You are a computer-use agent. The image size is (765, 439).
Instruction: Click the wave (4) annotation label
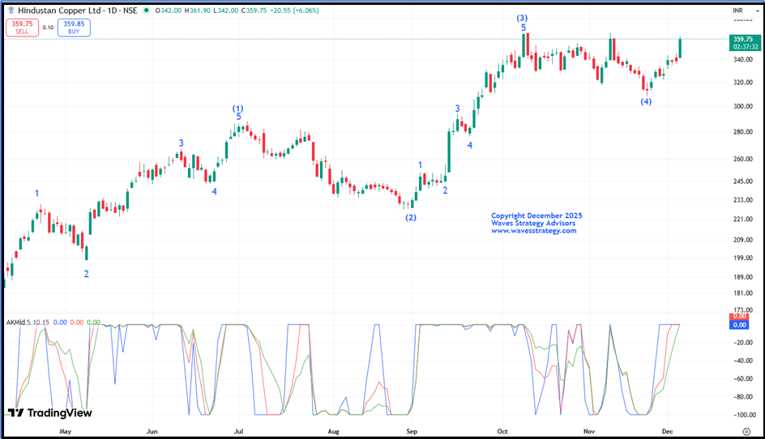click(x=646, y=101)
